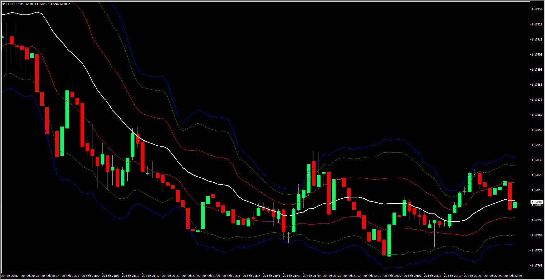Click the 1.17825 price axis label
The height and width of the screenshot is (280, 545).
click(x=537, y=175)
